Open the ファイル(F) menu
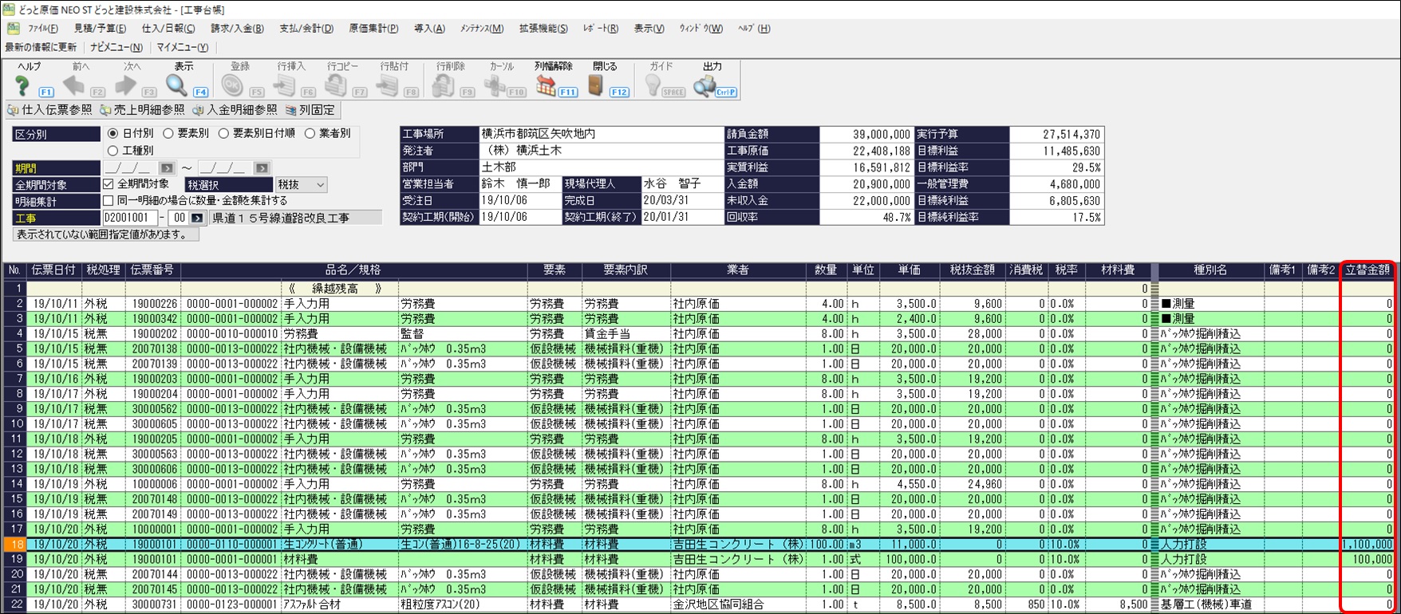The width and height of the screenshot is (1401, 614). [x=43, y=29]
